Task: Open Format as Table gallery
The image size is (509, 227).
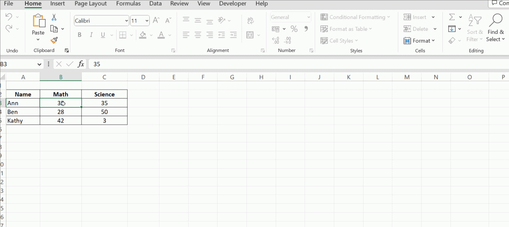Action: 347,29
